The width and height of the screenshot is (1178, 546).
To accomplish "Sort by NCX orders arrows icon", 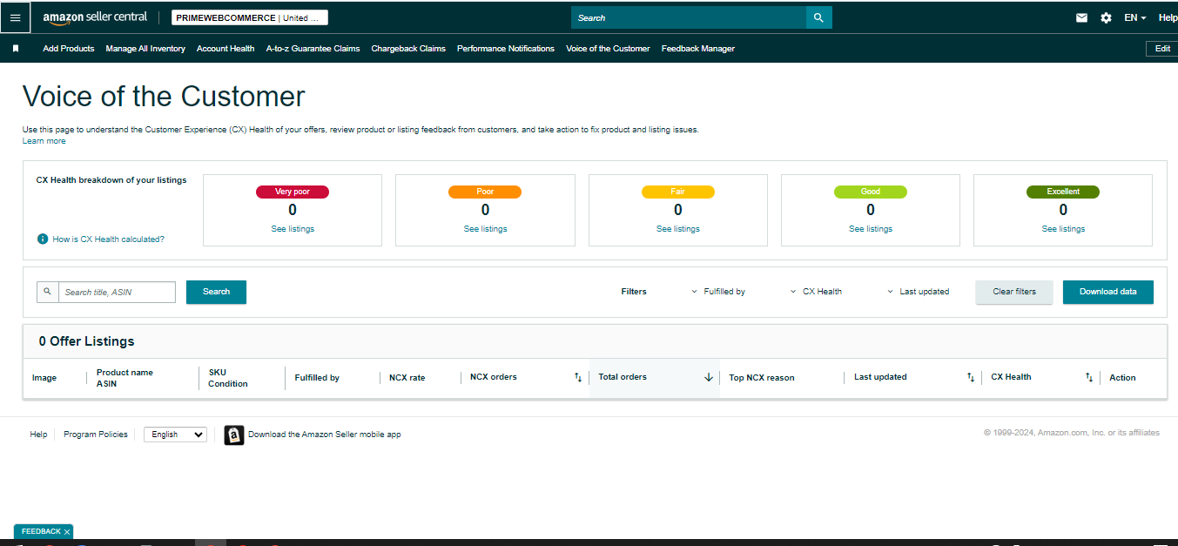I will [578, 377].
